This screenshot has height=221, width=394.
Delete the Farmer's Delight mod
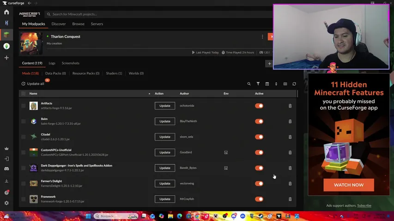point(290,183)
